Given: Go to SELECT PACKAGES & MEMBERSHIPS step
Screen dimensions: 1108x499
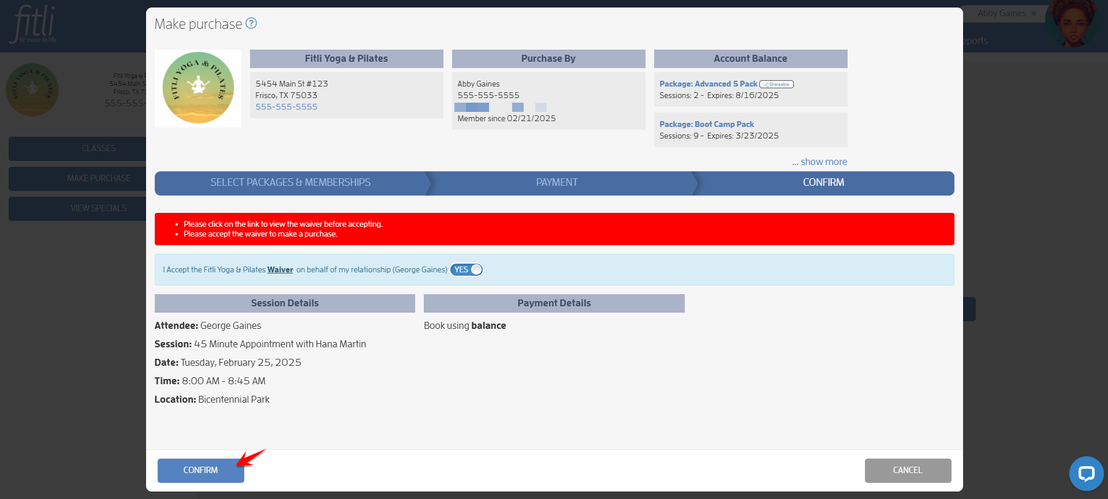Looking at the screenshot, I should click(290, 182).
